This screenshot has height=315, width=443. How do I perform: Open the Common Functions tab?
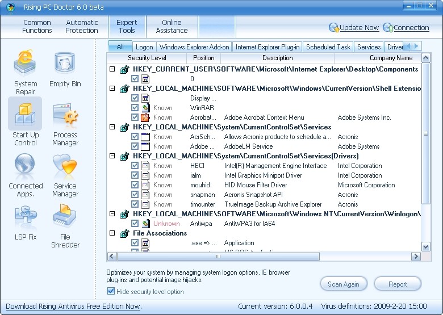point(37,27)
